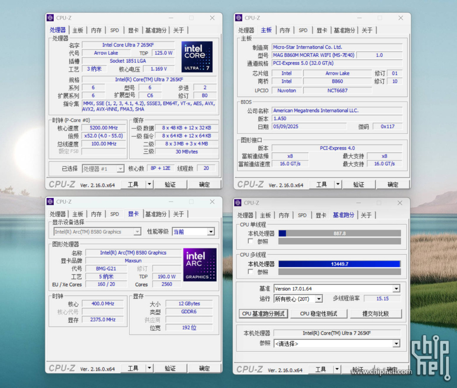Viewport: 457px width, 388px height.
Task: Open 请选择 reference processor dropdown
Action: click(x=337, y=344)
